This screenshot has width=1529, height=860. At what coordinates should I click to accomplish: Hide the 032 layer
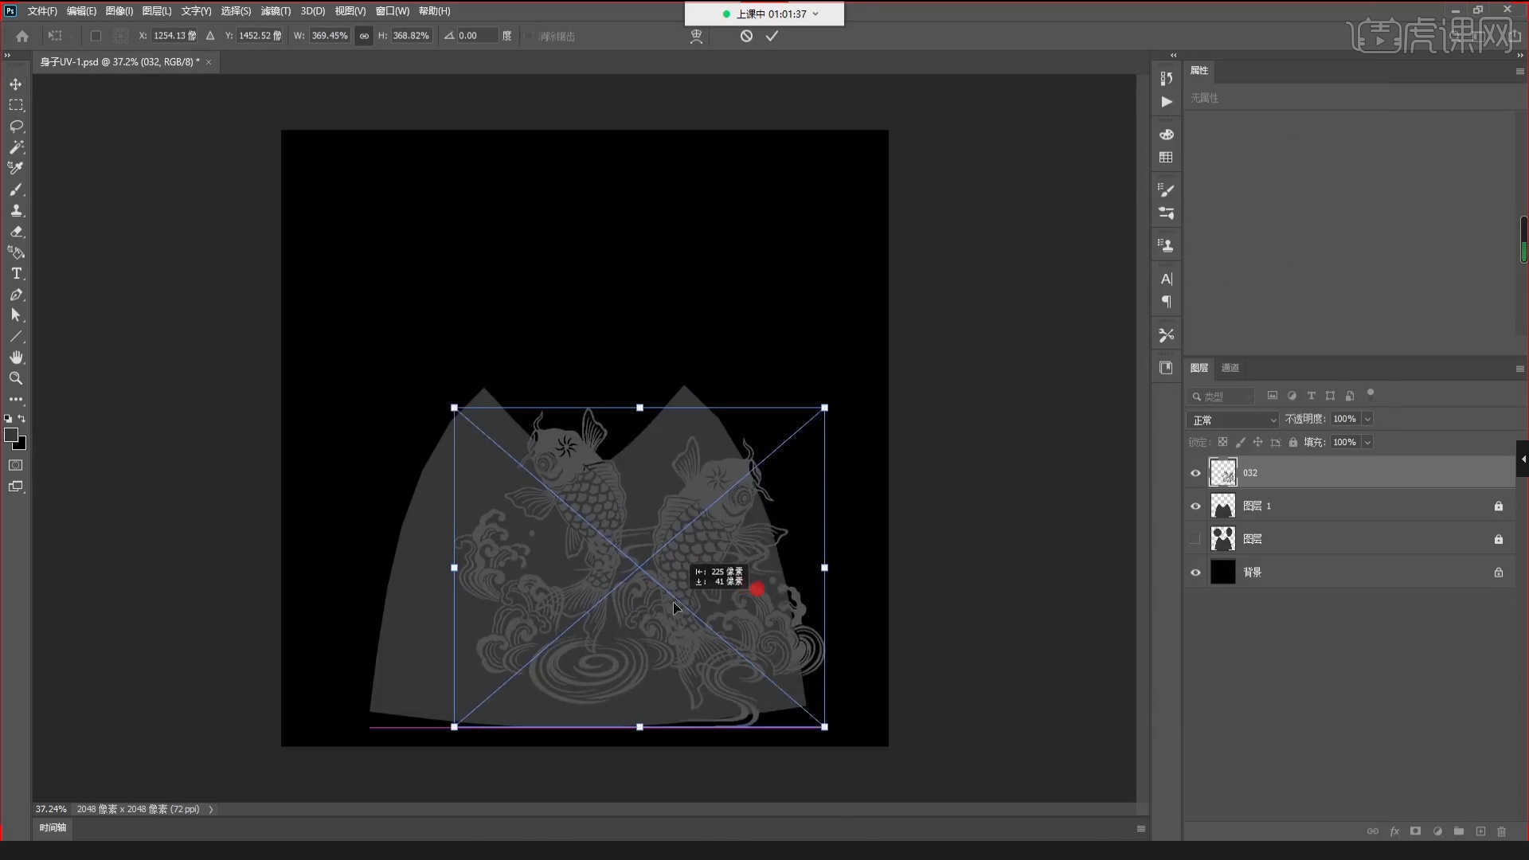1195,473
